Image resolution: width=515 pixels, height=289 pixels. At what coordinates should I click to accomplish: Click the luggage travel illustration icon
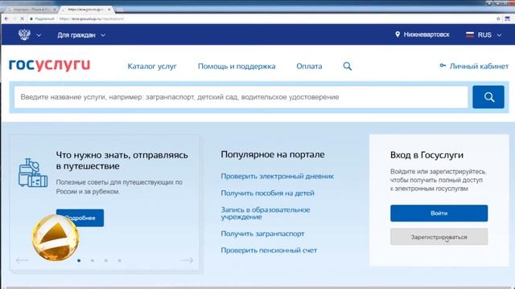32,173
